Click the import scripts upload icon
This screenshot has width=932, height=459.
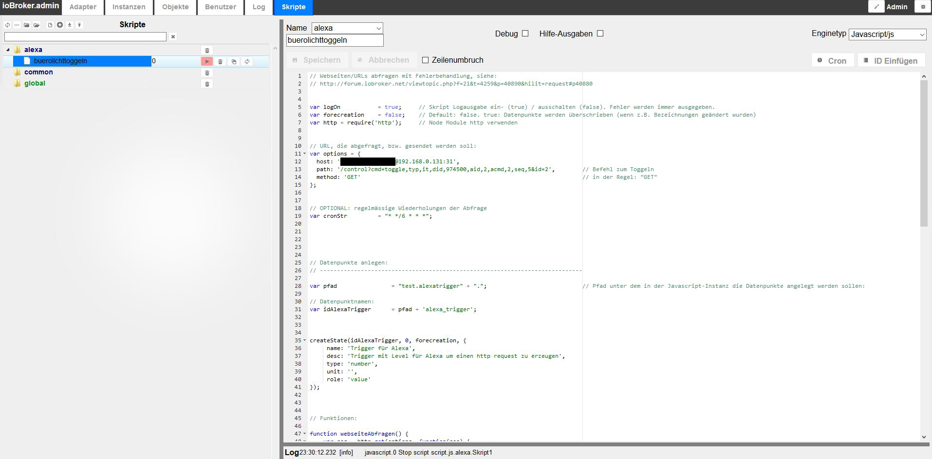tap(79, 25)
